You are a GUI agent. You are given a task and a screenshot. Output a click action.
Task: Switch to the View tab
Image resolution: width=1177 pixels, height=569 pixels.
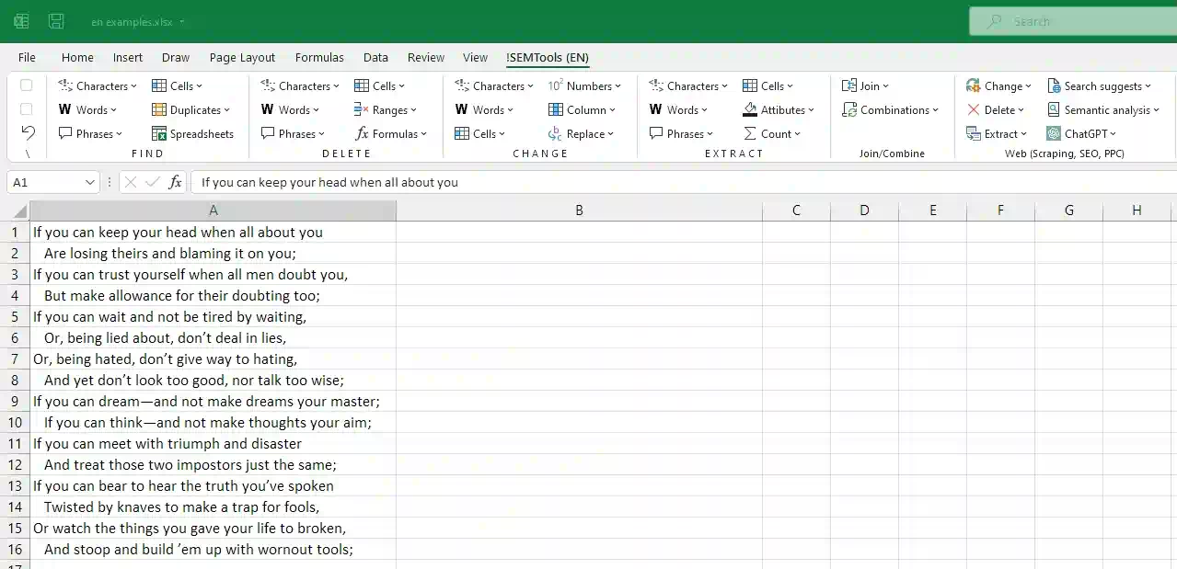(x=475, y=57)
